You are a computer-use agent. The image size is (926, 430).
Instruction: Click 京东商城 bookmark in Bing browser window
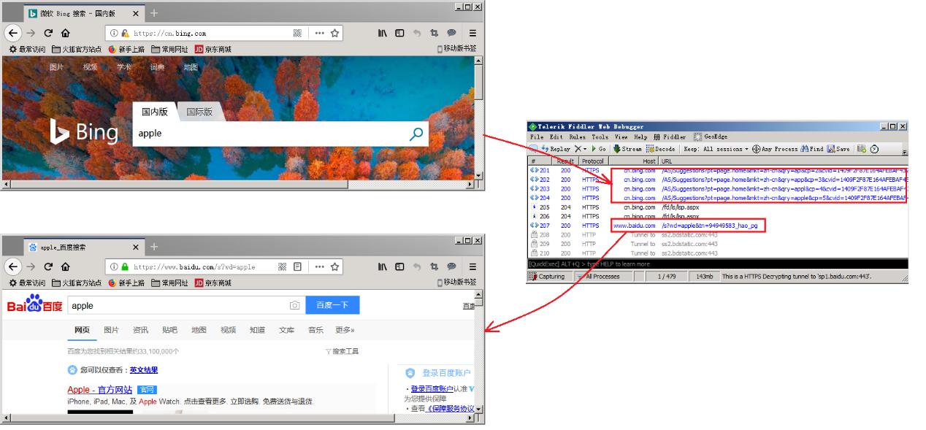213,49
